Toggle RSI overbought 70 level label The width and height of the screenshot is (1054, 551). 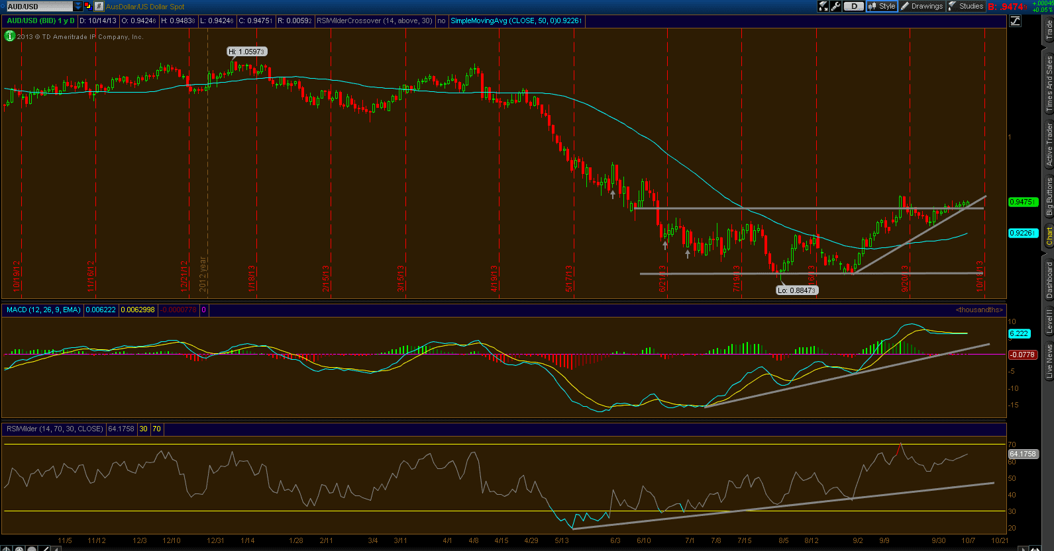tap(157, 429)
